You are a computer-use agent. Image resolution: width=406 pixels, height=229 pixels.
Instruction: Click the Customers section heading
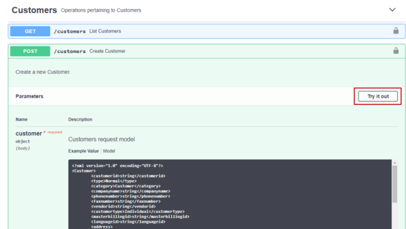34,10
